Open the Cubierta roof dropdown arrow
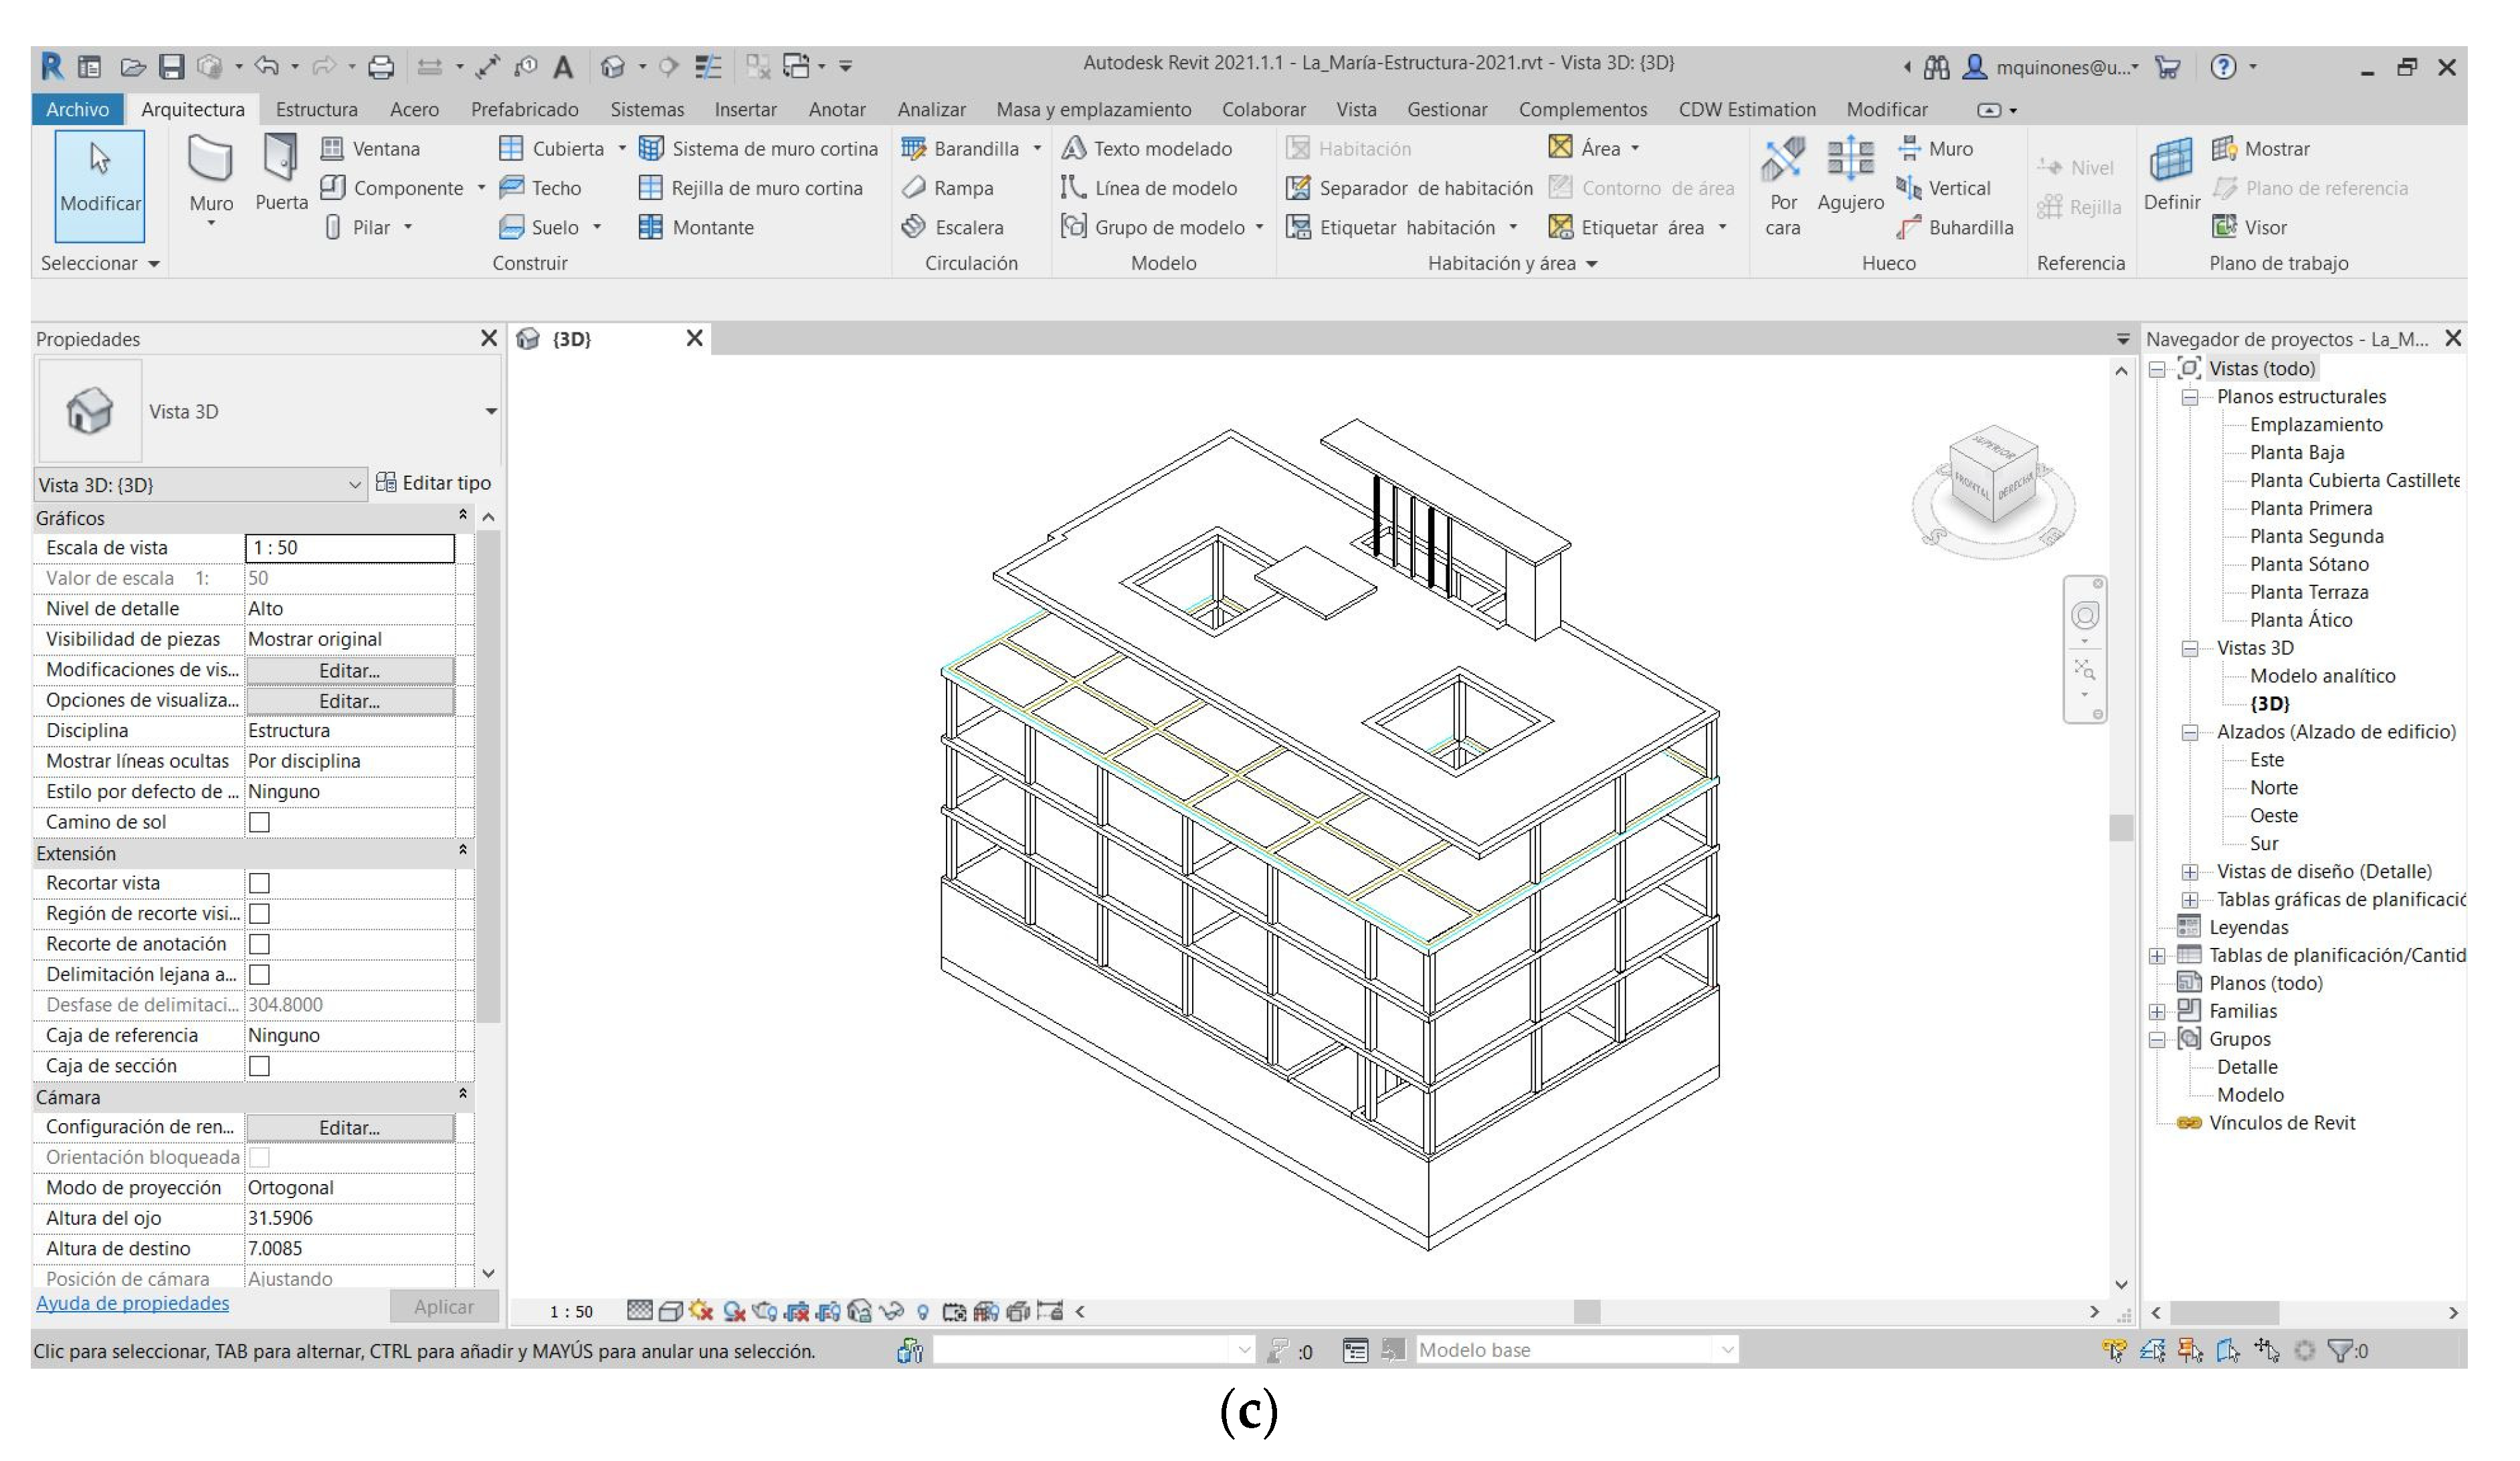Screen dimensions: 2520x1461 [622, 149]
